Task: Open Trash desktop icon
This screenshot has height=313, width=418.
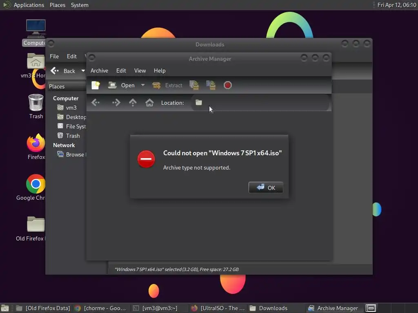Action: point(36,106)
